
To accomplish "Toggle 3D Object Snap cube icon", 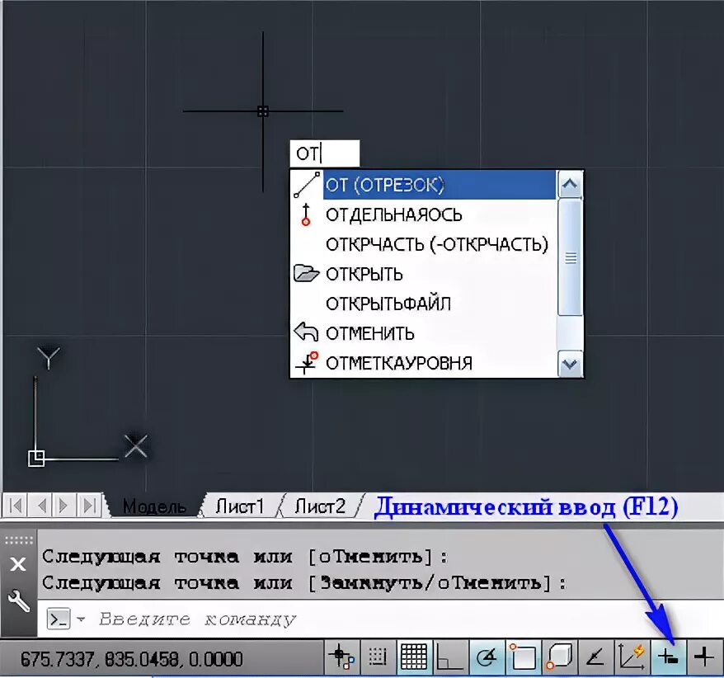I will [559, 657].
